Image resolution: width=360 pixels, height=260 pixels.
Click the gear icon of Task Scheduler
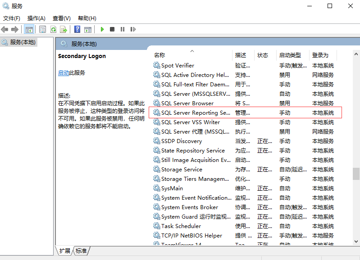tap(157, 226)
